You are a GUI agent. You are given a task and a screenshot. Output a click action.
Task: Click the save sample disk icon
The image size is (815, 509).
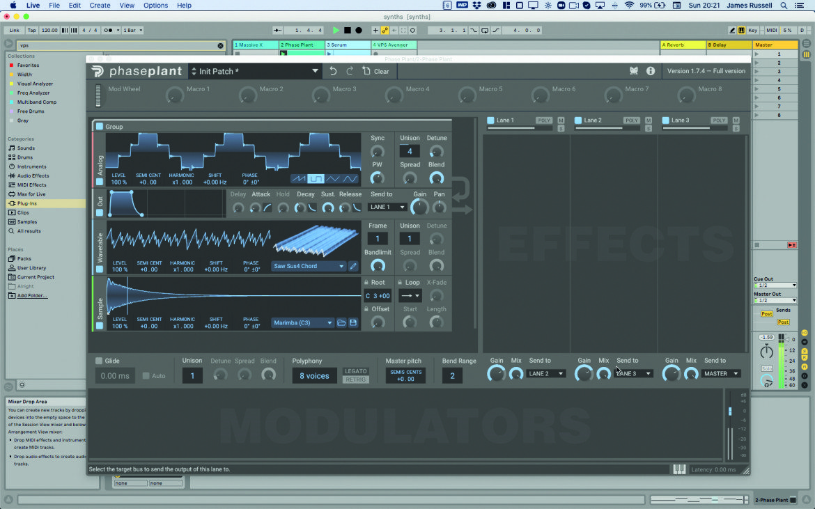click(x=353, y=322)
